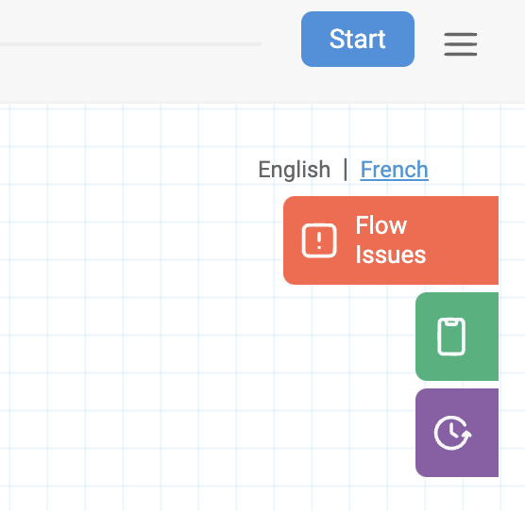This screenshot has height=511, width=525.
Task: Click the gray progress track in header
Action: pyautogui.click(x=130, y=44)
